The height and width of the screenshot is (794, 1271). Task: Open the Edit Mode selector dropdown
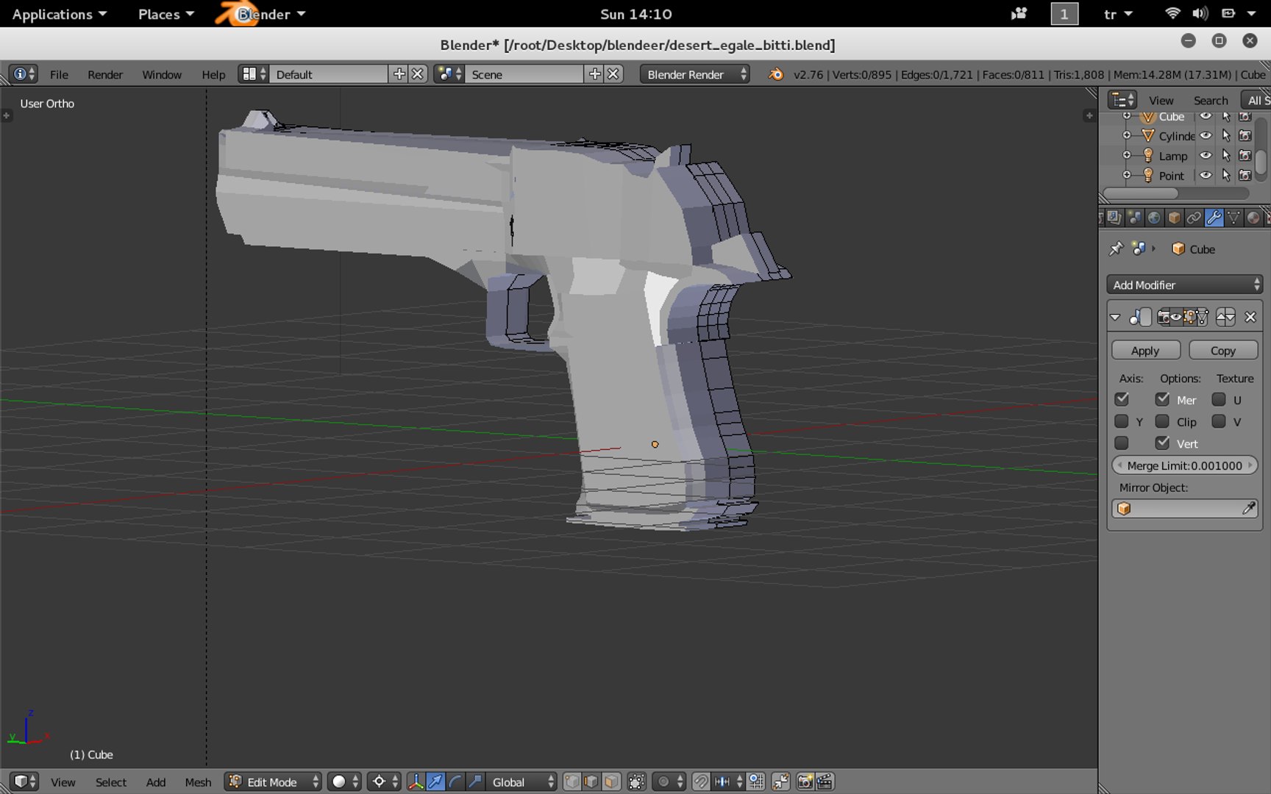[274, 782]
